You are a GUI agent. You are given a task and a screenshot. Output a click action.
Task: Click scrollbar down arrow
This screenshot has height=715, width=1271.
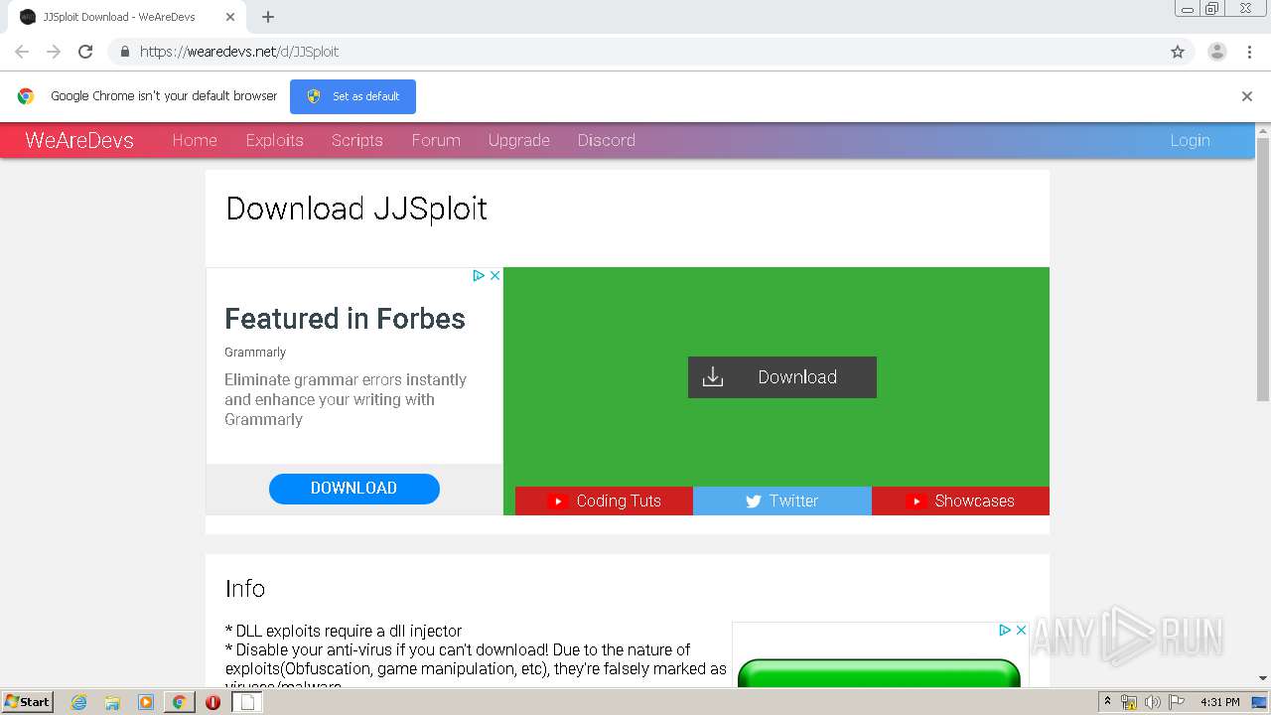(x=1263, y=678)
